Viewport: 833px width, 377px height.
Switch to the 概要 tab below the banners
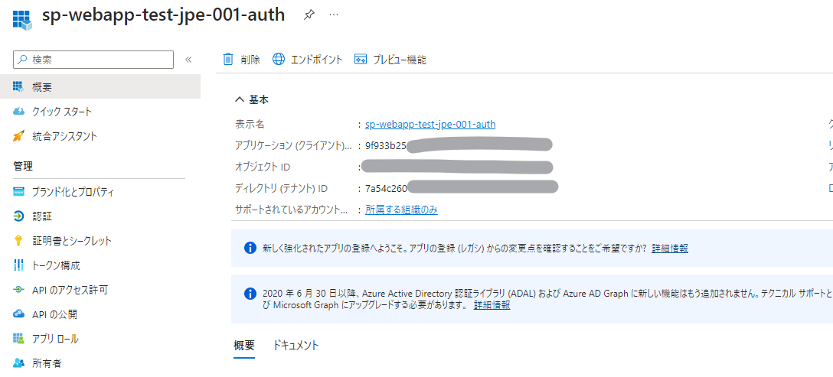[x=244, y=346]
